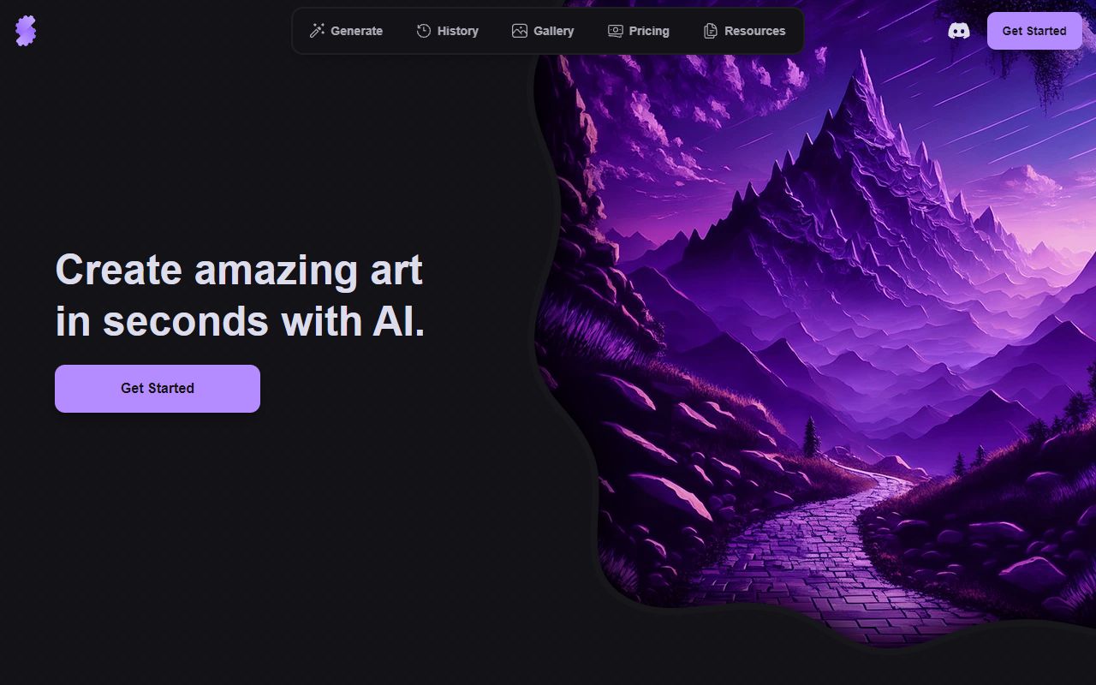Open the Discord server icon
The width and height of the screenshot is (1096, 685).
click(x=959, y=31)
